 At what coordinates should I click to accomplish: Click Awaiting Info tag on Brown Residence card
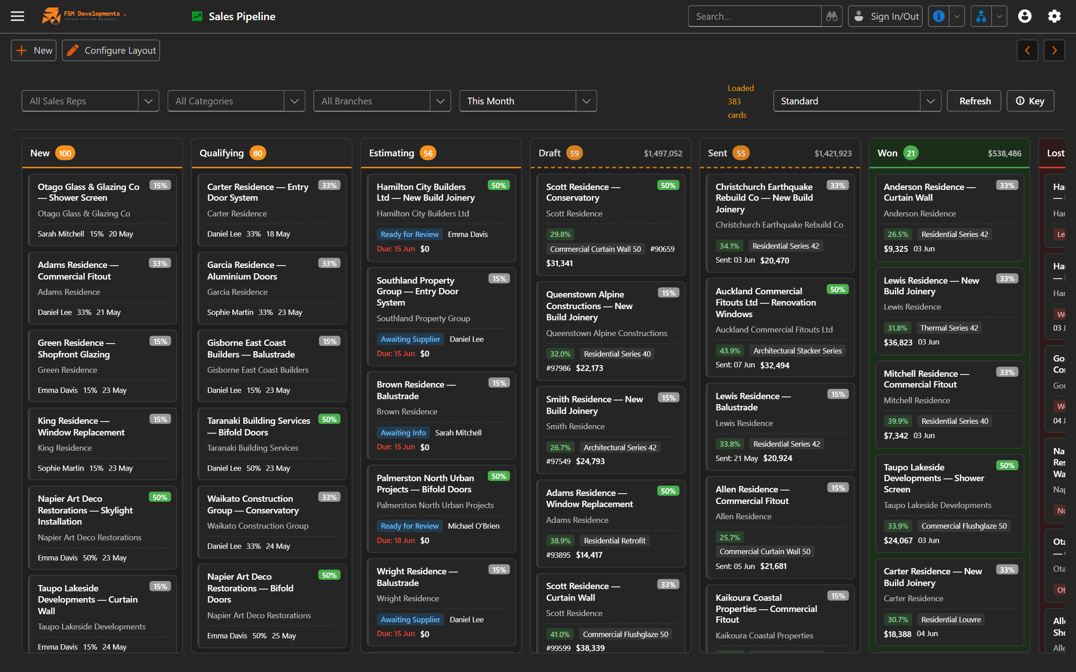point(403,433)
